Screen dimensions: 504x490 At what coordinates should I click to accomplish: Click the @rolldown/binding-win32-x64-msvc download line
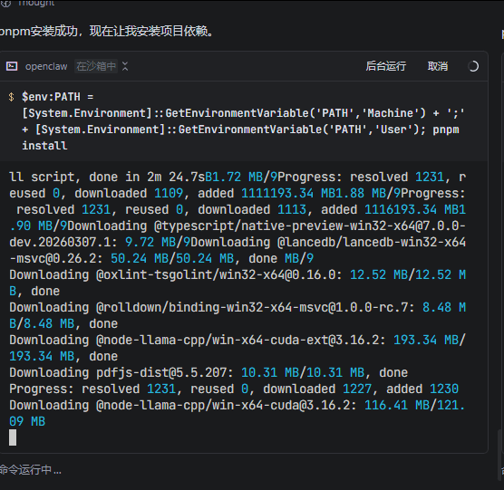click(x=237, y=315)
